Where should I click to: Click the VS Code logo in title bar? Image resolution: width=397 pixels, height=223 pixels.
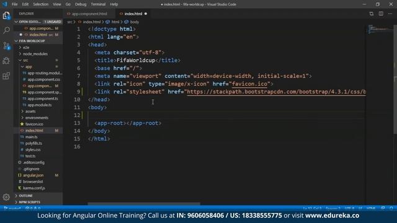click(x=5, y=4)
